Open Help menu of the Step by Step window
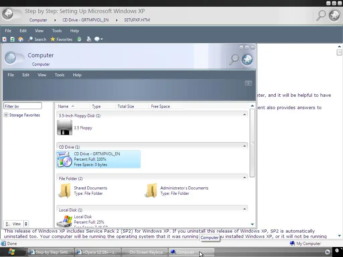Image resolution: width=343 pixels, height=257 pixels. pos(74,31)
